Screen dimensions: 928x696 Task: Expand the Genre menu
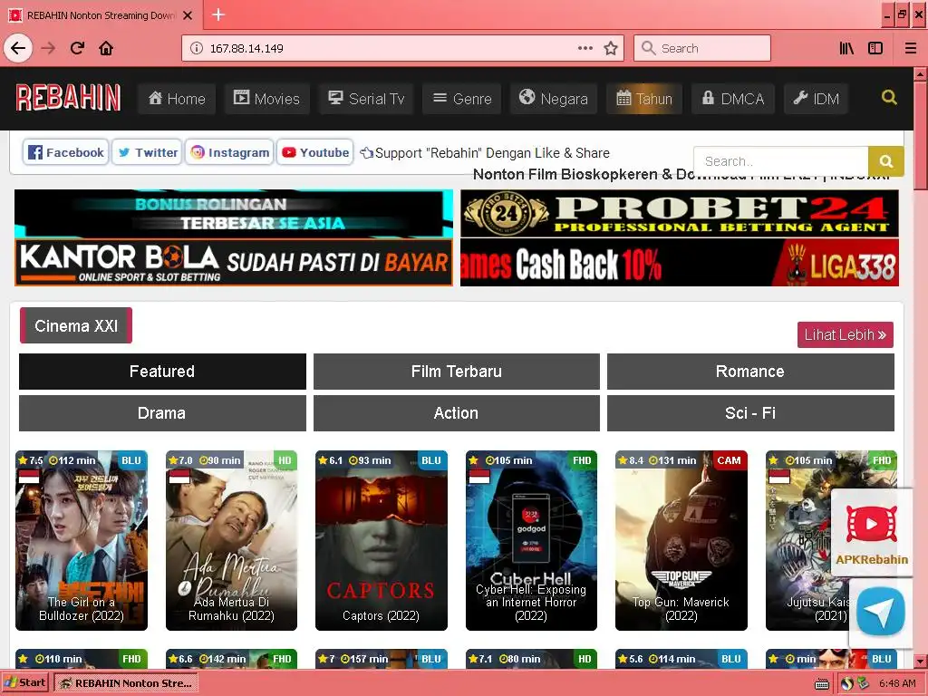[462, 98]
